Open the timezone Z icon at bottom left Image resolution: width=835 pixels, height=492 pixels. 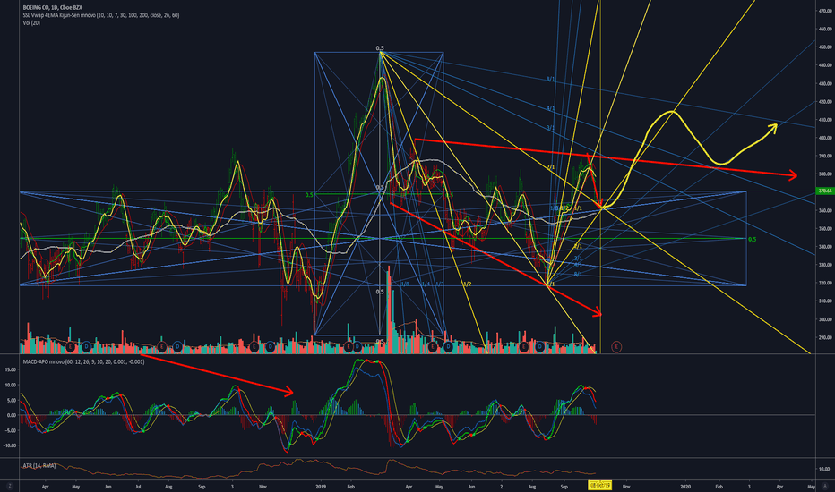[10, 486]
